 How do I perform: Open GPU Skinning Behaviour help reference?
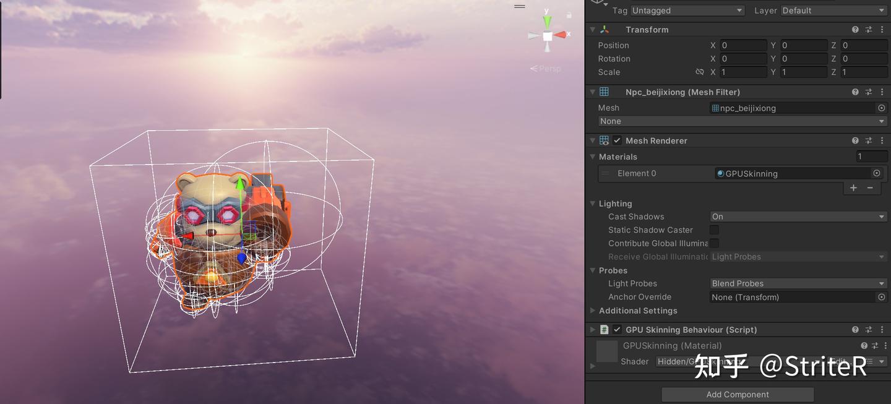(855, 330)
